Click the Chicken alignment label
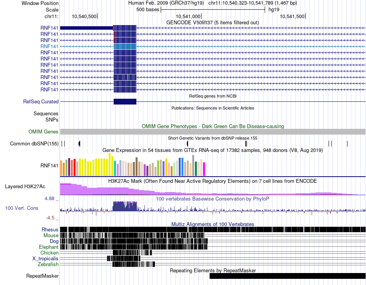Image resolution: width=366 pixels, height=285 pixels. (49, 253)
